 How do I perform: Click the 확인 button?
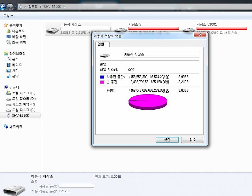(167, 140)
